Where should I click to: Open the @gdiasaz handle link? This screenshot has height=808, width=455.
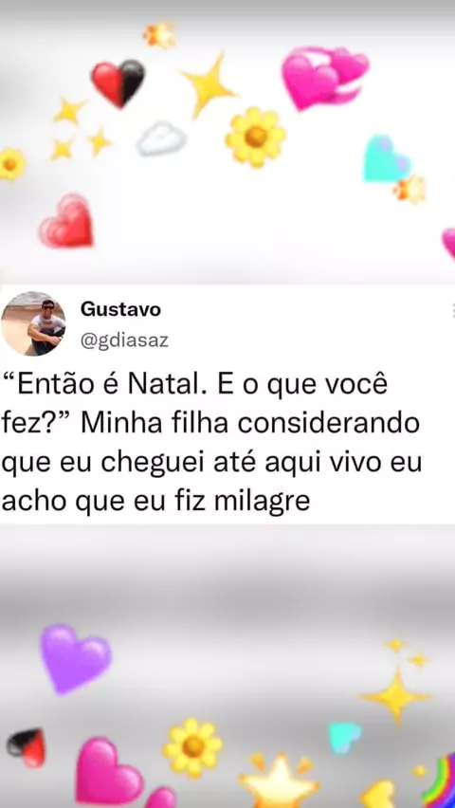(x=124, y=340)
